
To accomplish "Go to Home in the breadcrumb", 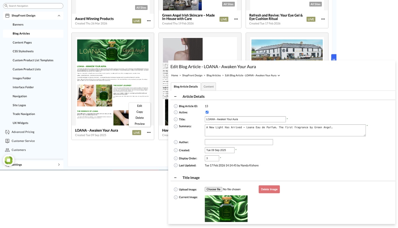I will 175,76.
